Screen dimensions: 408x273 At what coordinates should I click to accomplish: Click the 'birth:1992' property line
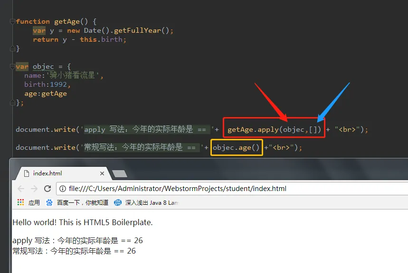point(47,84)
